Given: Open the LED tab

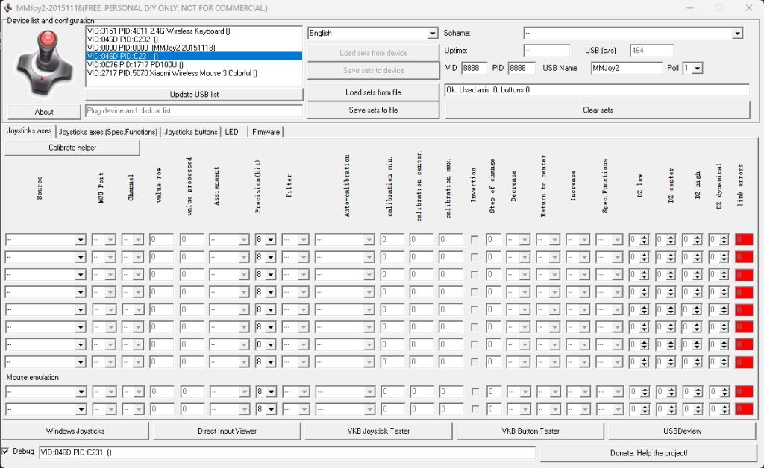Looking at the screenshot, I should (x=232, y=132).
